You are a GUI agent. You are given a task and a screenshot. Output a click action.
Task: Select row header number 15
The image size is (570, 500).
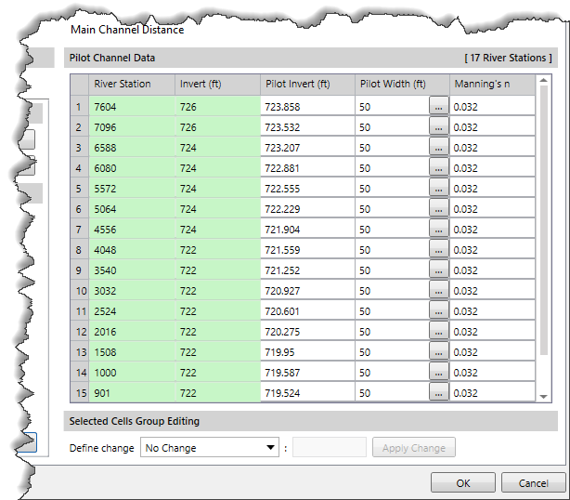point(79,392)
